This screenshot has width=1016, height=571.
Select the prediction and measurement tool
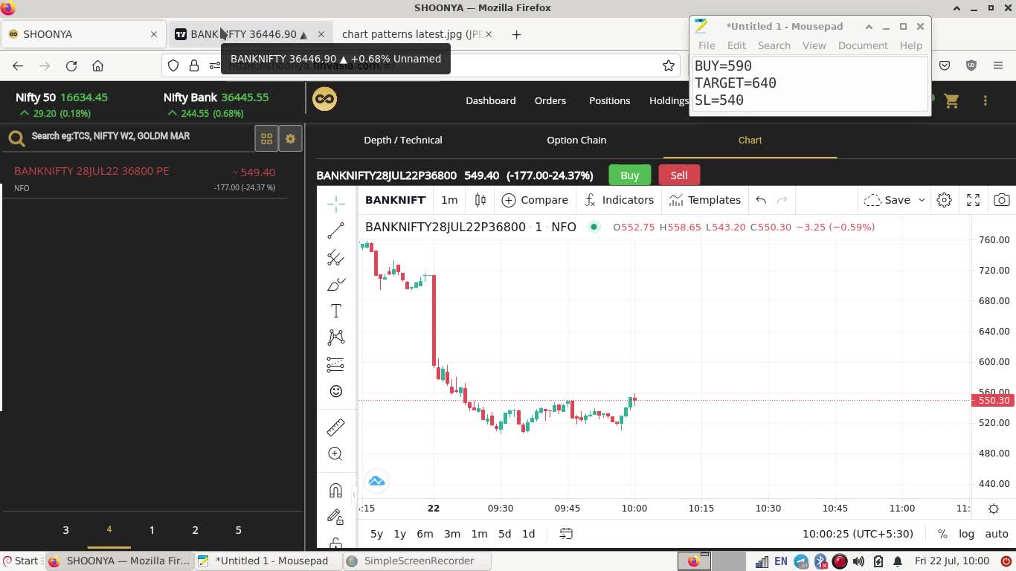(335, 364)
